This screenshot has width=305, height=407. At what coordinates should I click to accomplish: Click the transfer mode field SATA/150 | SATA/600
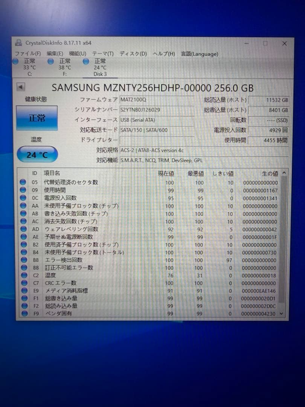(x=157, y=130)
